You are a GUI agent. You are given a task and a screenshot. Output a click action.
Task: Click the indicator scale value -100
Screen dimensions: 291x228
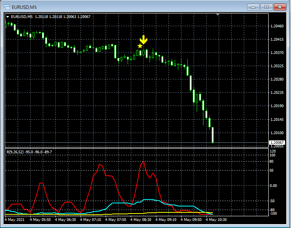[x=273, y=214]
